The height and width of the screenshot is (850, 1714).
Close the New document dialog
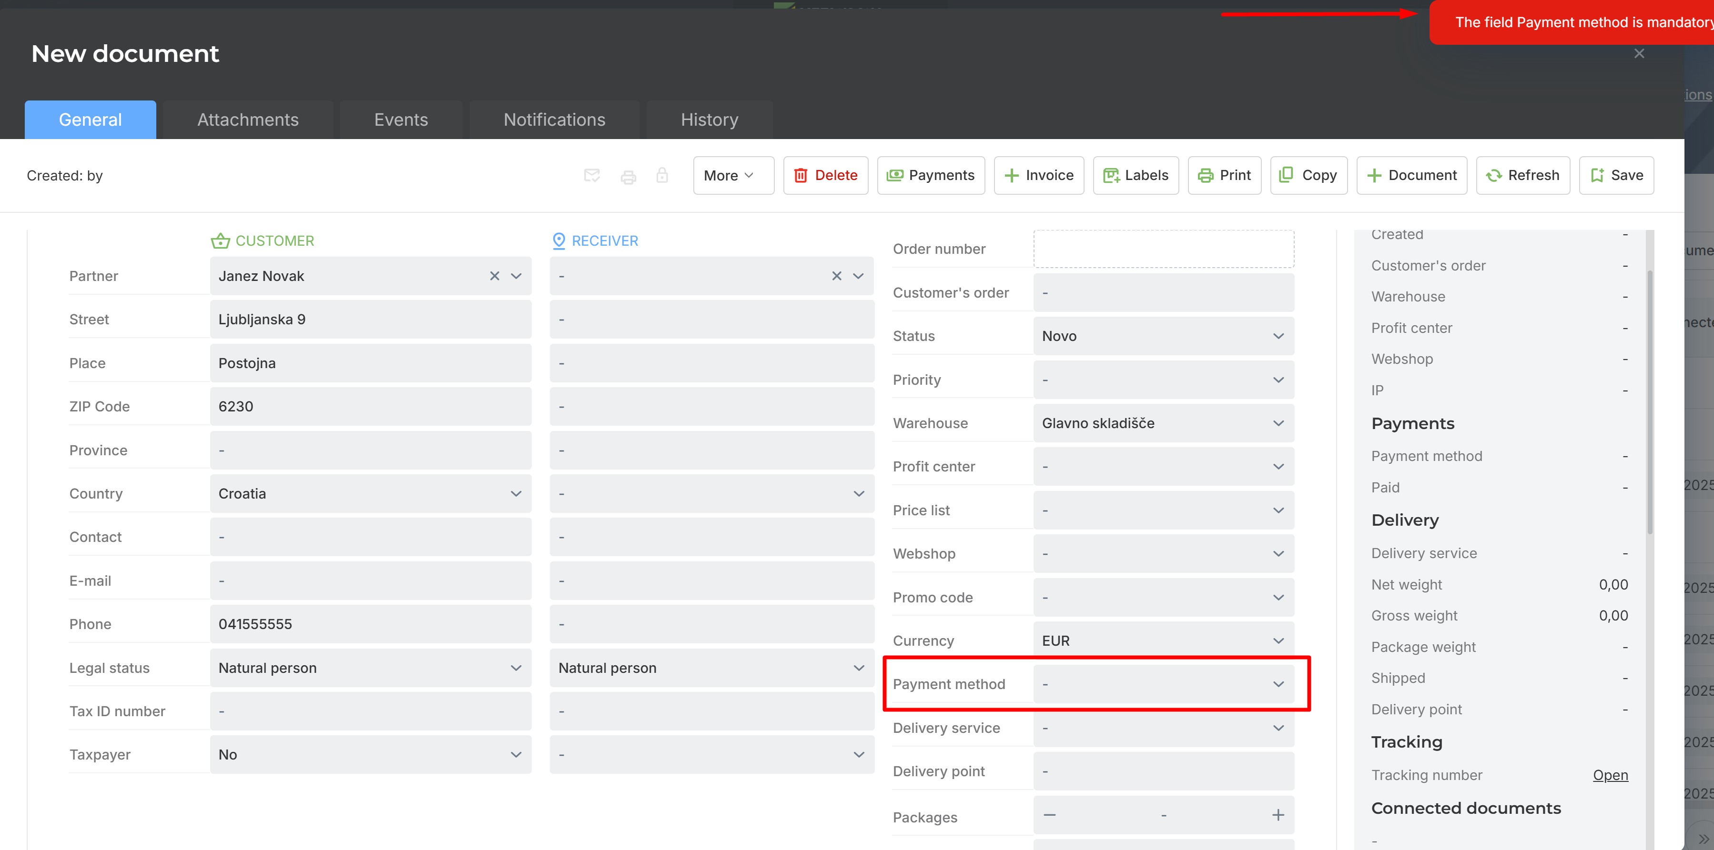click(1640, 53)
